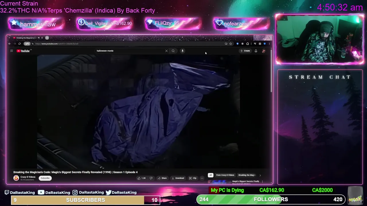The image size is (367, 206).
Task: Click the install/cast icon in address bar
Action: tap(226, 44)
